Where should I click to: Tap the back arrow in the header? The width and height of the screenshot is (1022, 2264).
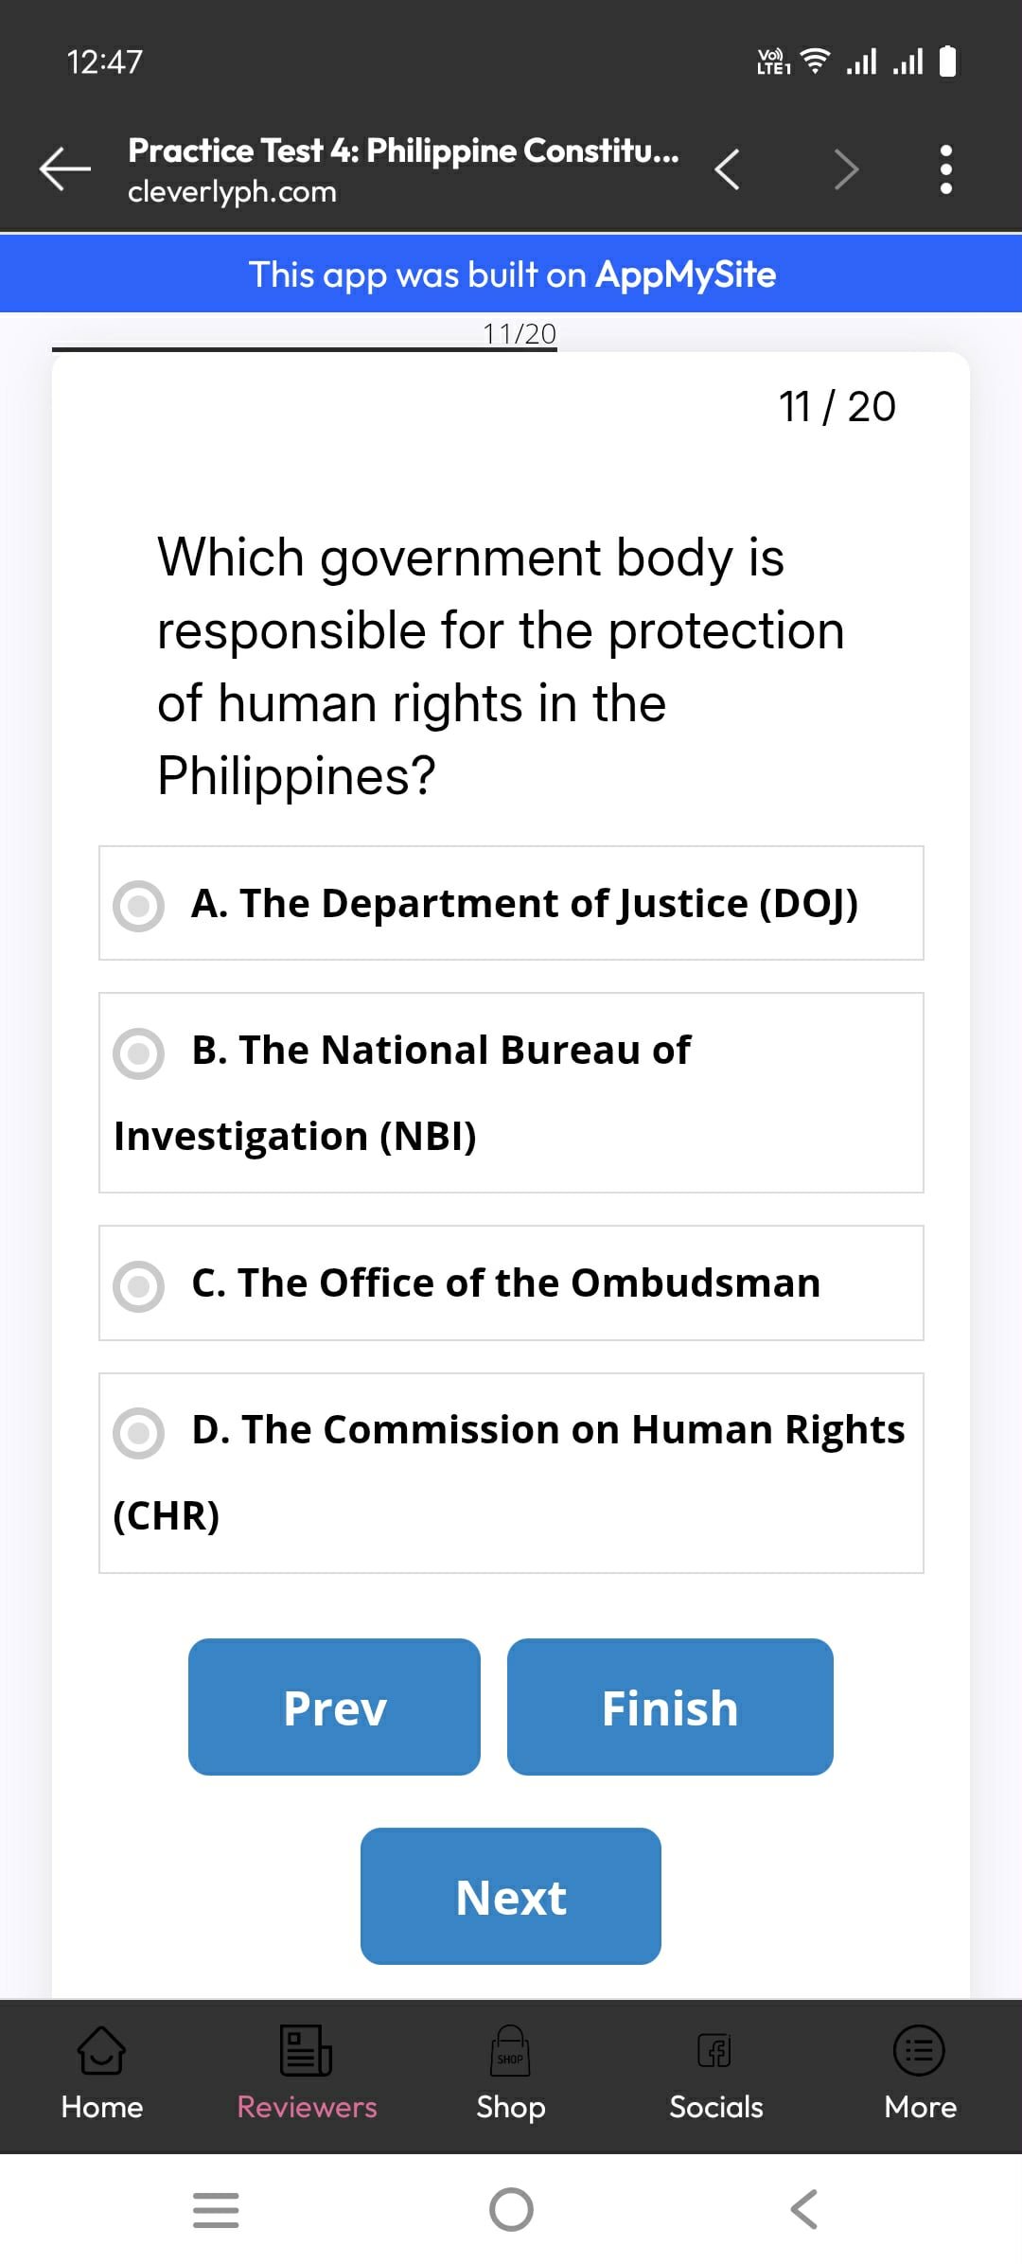click(64, 169)
